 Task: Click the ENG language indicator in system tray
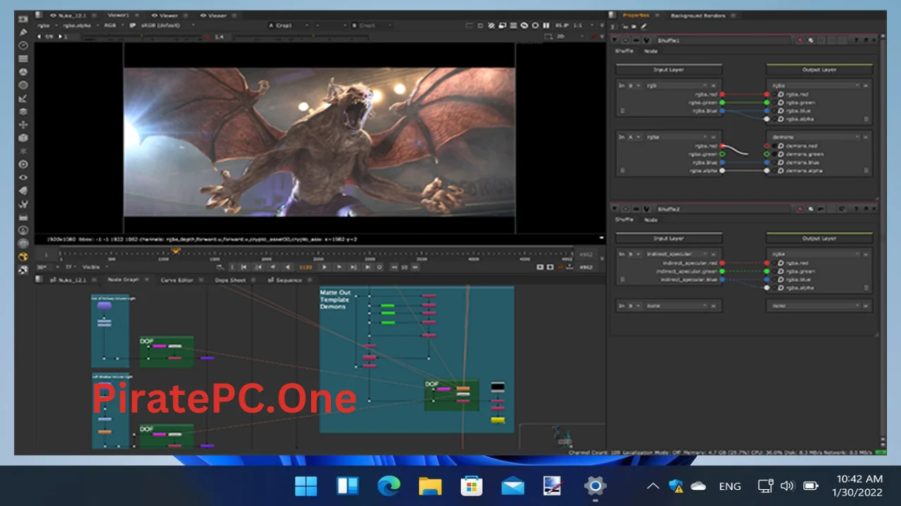[729, 486]
